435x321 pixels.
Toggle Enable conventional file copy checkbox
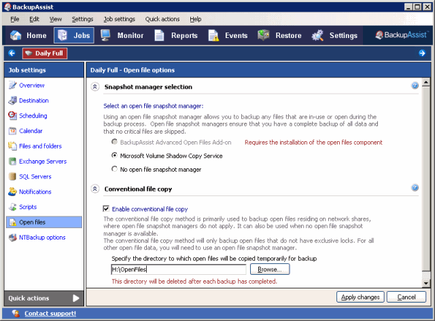pos(106,208)
